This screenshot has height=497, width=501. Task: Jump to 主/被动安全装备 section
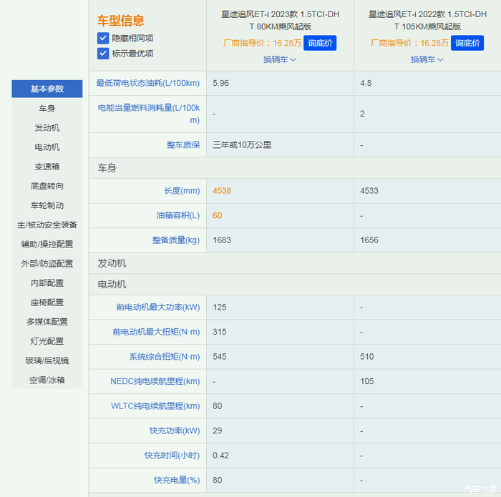click(x=47, y=225)
